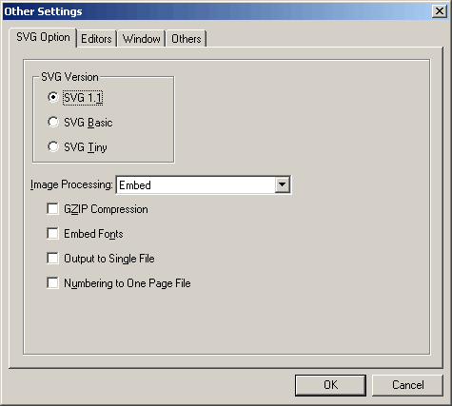Open the Image Processing dropdown arrow
Screen dimensions: 452x406
point(283,184)
